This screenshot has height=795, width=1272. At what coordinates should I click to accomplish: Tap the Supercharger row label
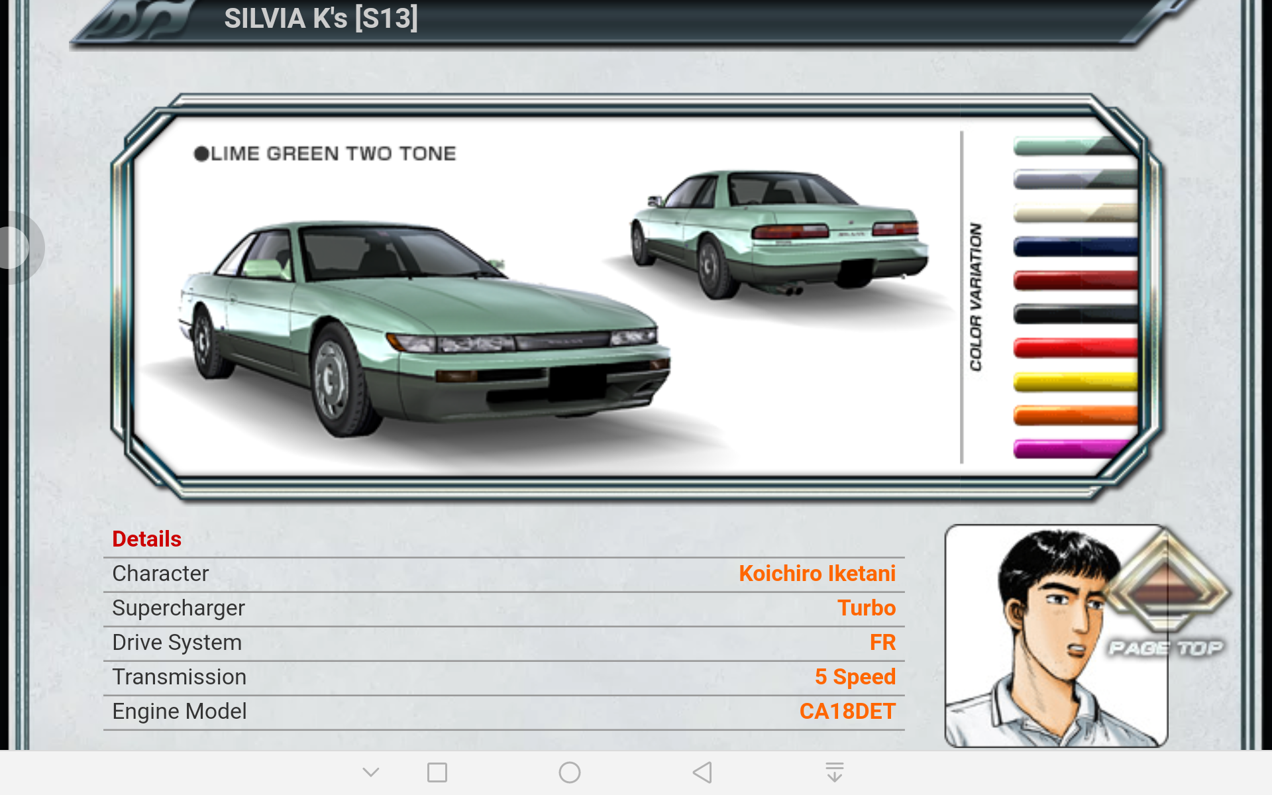point(179,608)
